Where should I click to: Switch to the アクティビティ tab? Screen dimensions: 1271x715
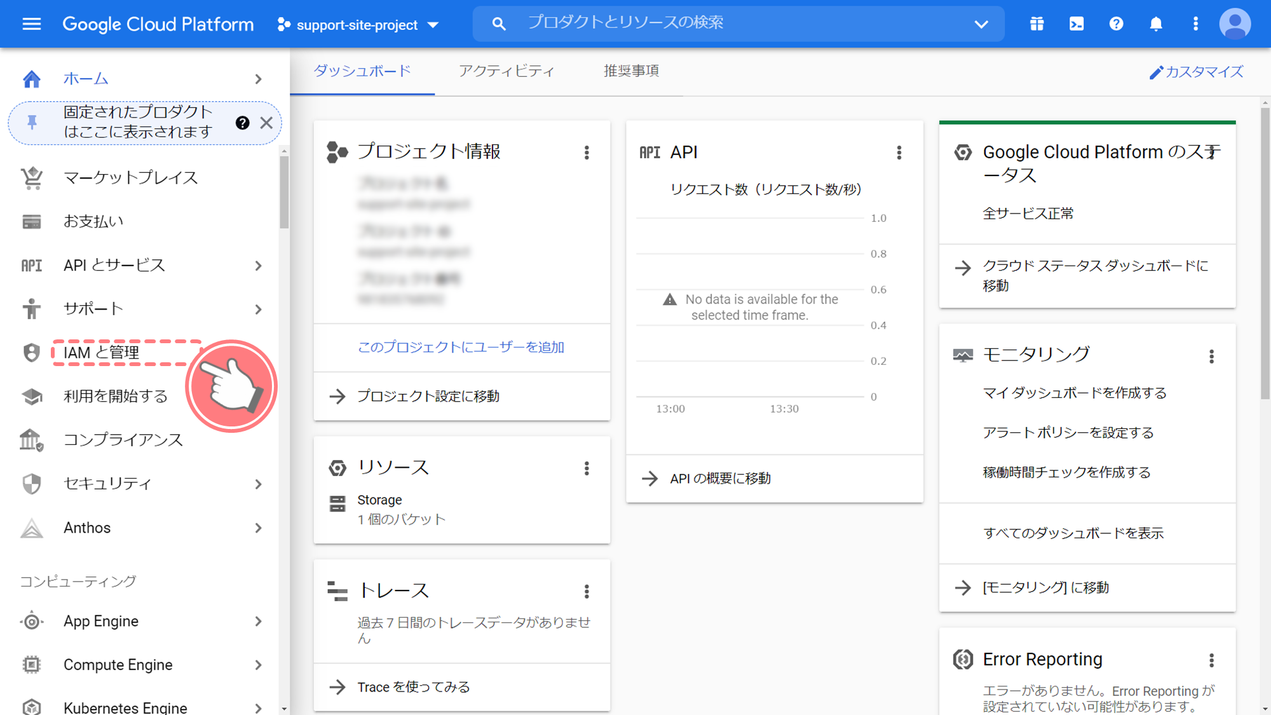coord(506,71)
